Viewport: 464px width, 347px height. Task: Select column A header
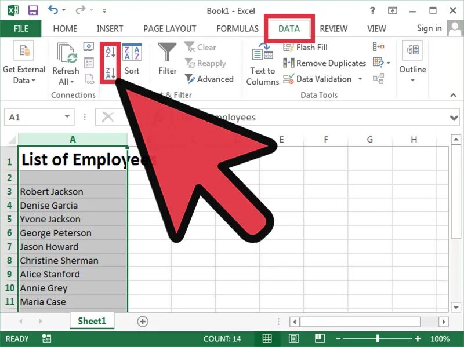72,139
